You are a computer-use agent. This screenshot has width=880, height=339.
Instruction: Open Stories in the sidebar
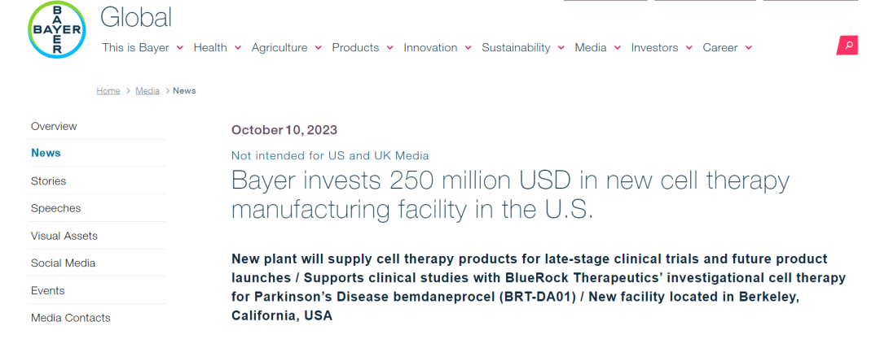(48, 181)
